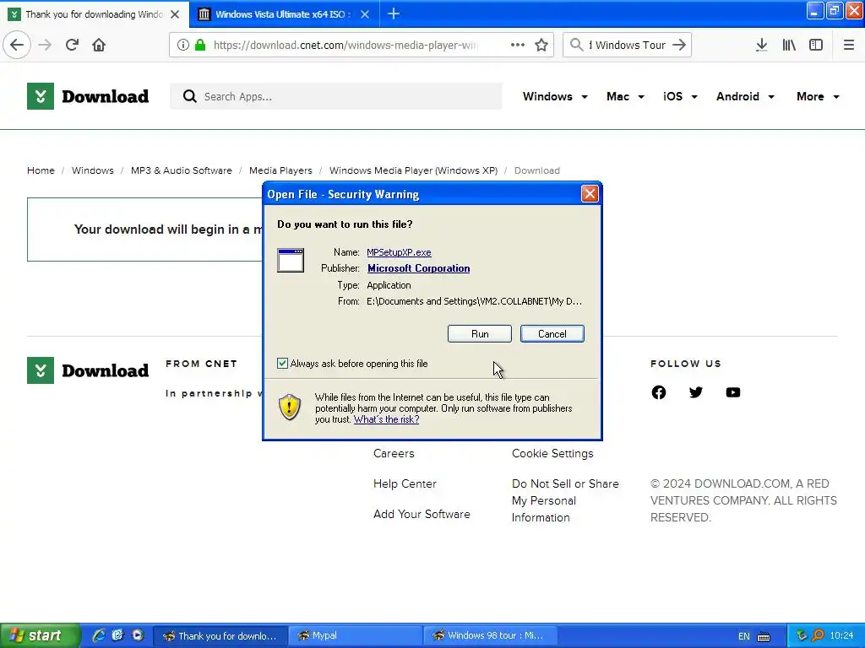Viewport: 865px width, 648px height.
Task: Open the hamburger application menu
Action: pos(848,45)
